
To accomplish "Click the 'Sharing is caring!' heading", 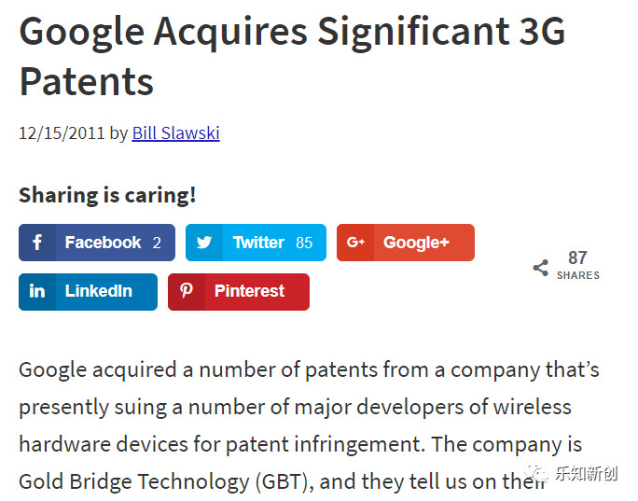I will pyautogui.click(x=107, y=195).
